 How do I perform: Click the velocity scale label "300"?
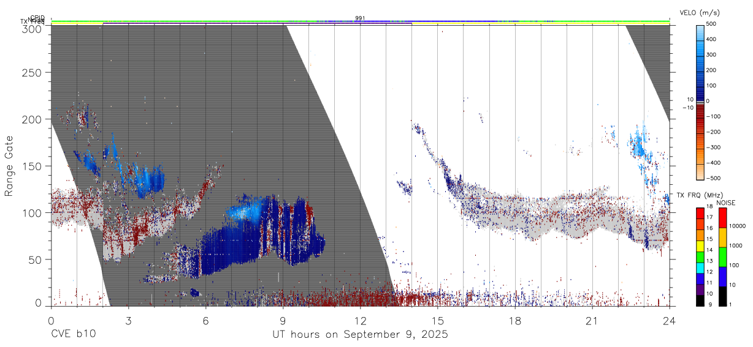[713, 55]
